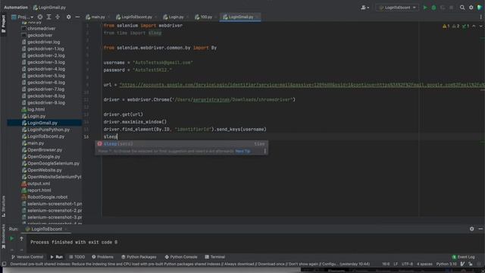
Task: Switch to the 100.py editor tab
Action: pos(206,17)
